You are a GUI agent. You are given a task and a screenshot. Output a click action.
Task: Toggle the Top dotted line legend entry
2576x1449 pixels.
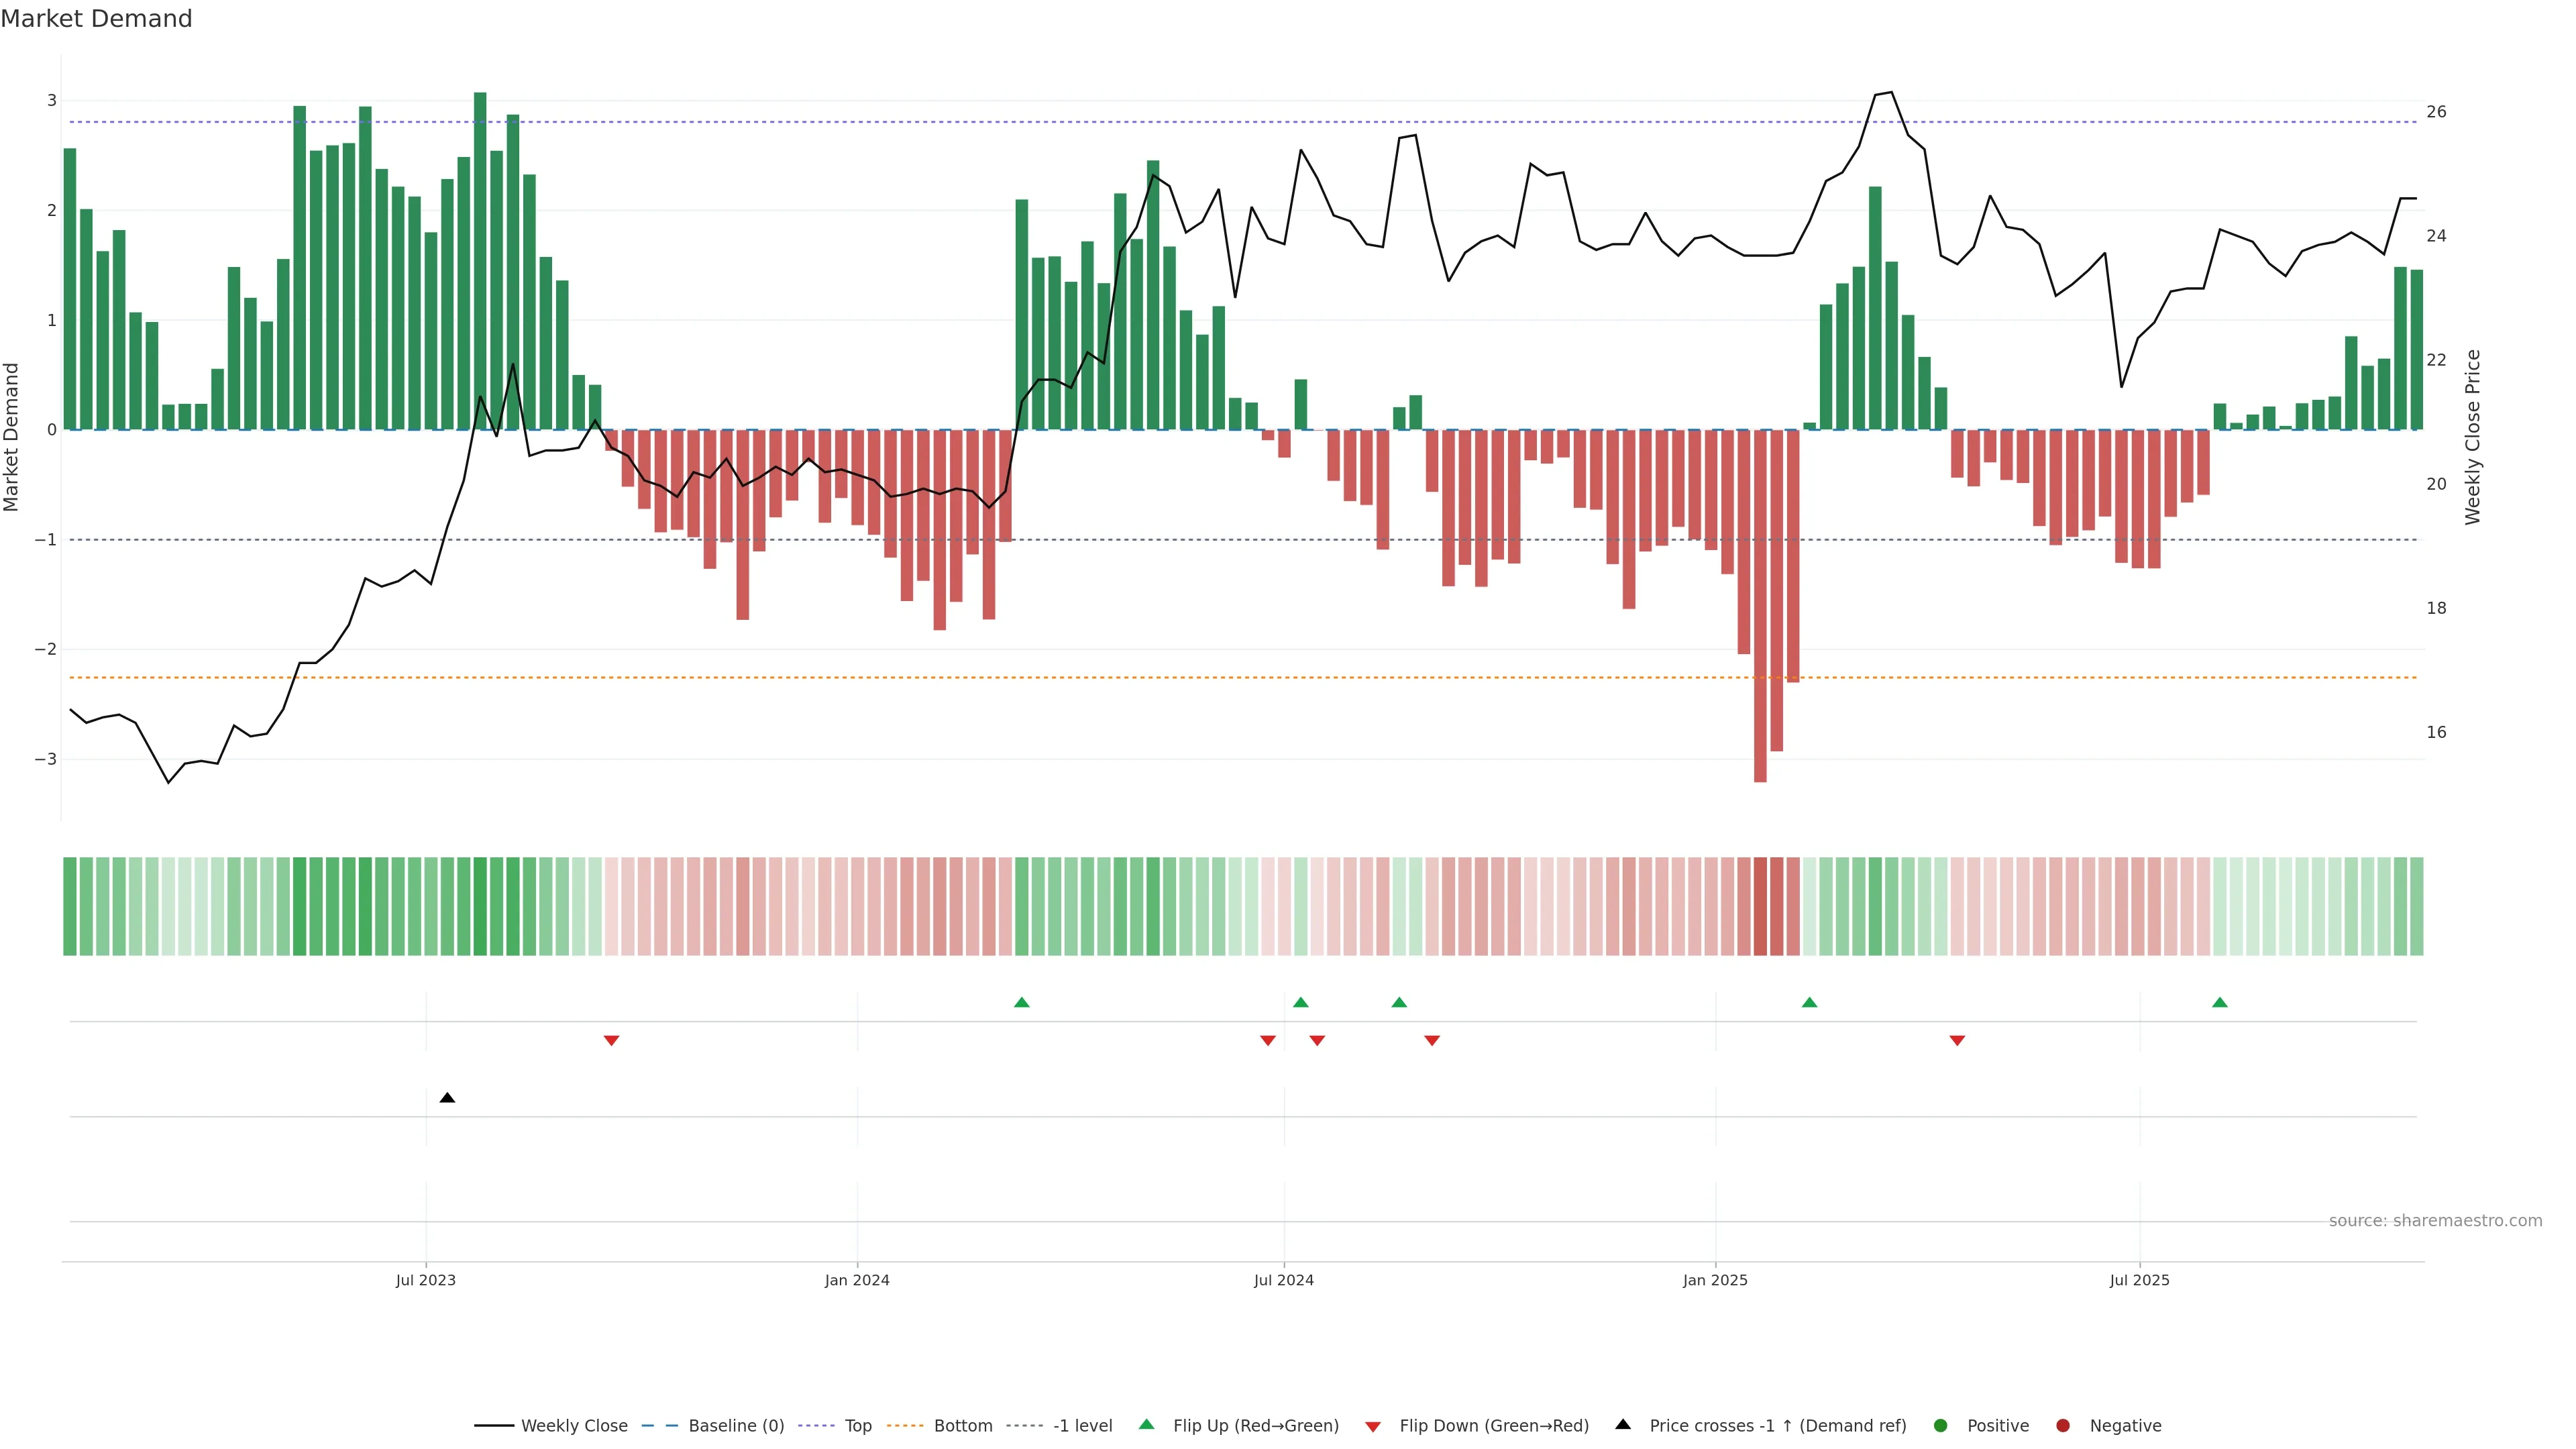[x=857, y=1426]
